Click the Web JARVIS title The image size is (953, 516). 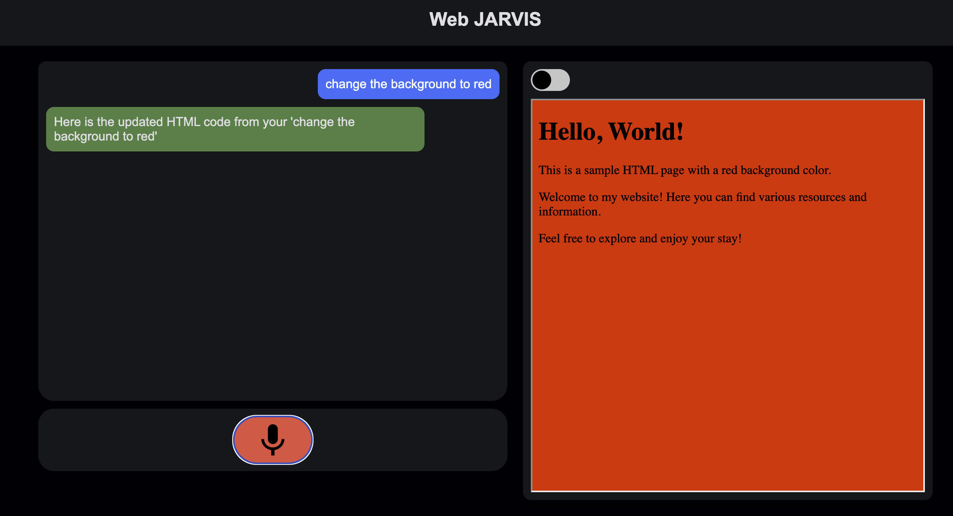pos(485,20)
